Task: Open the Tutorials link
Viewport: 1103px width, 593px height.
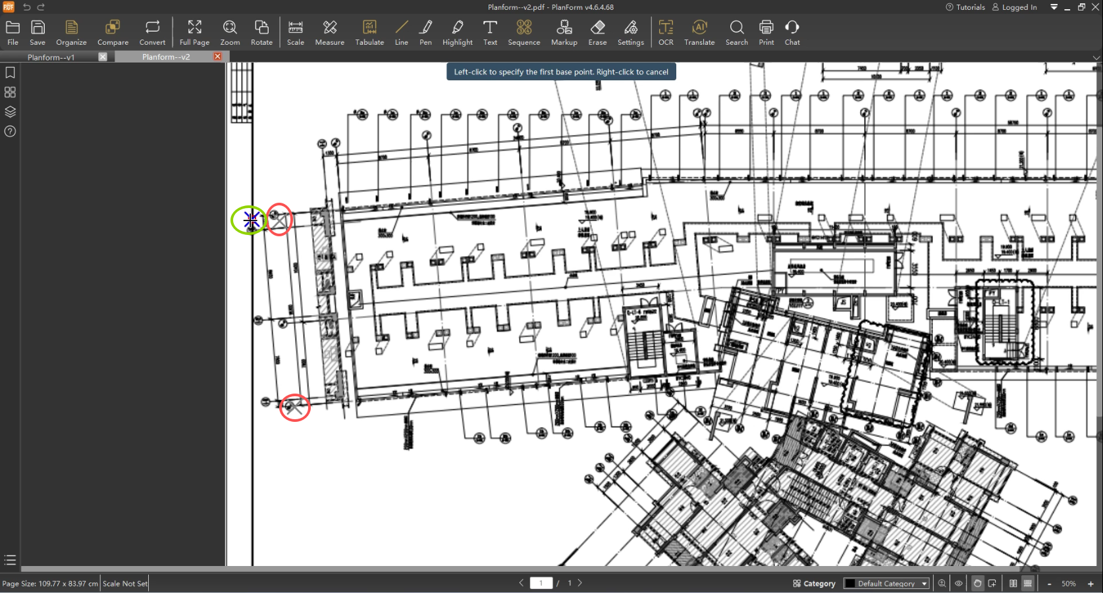Action: pyautogui.click(x=965, y=7)
